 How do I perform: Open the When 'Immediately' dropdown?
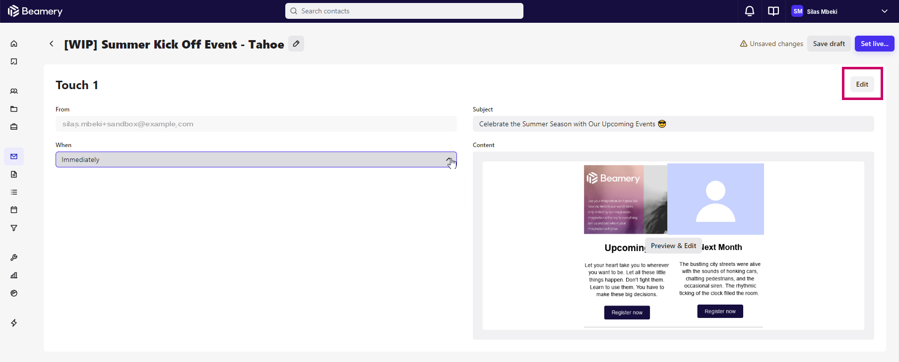click(256, 159)
